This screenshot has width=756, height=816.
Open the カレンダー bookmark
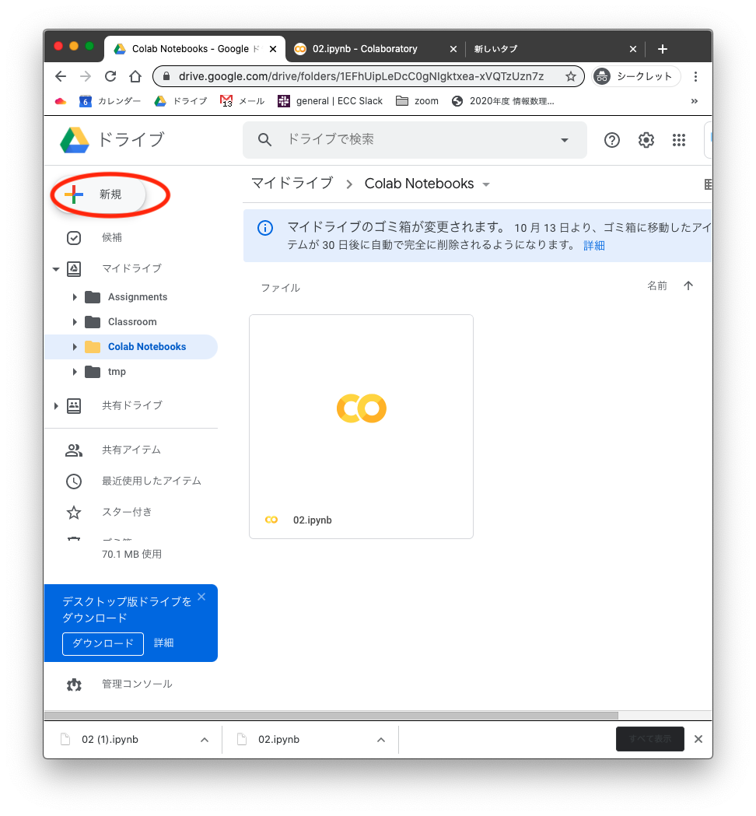(110, 101)
